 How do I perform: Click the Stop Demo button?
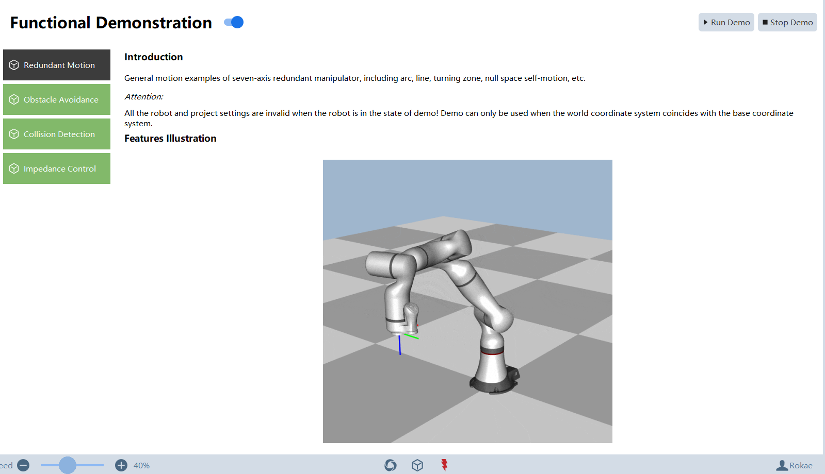[787, 22]
